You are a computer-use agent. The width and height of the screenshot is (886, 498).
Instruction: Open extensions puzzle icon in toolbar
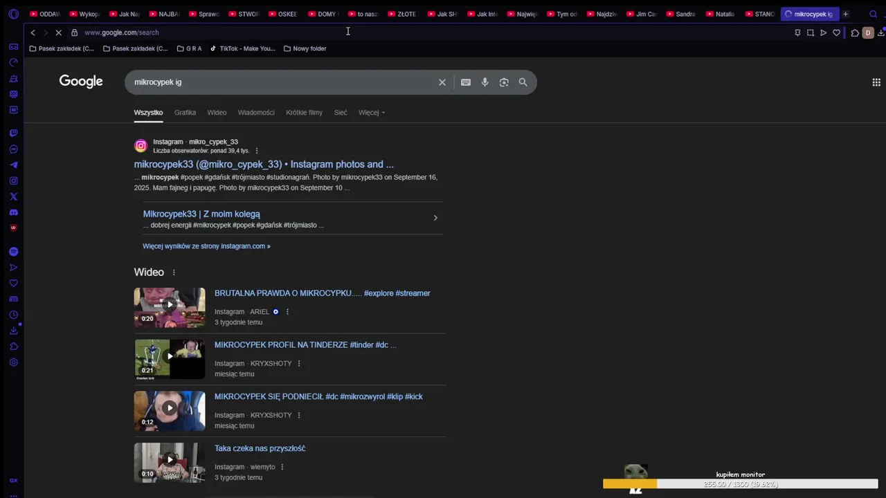(x=855, y=33)
